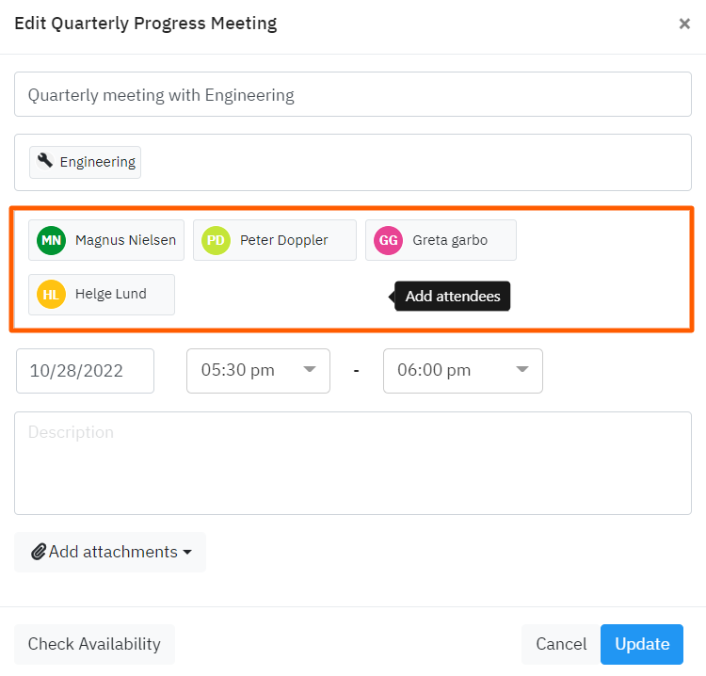Click the wrench icon on Engineering tag
The height and width of the screenshot is (676, 706).
tap(44, 161)
